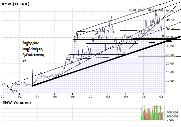Click the 'Aufwärtstren' annotation word

[33, 55]
